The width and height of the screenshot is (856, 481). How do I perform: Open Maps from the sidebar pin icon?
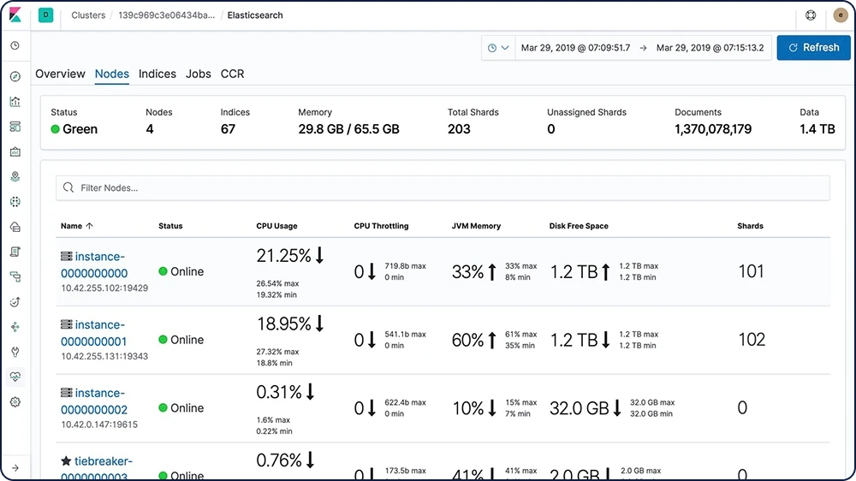(15, 176)
